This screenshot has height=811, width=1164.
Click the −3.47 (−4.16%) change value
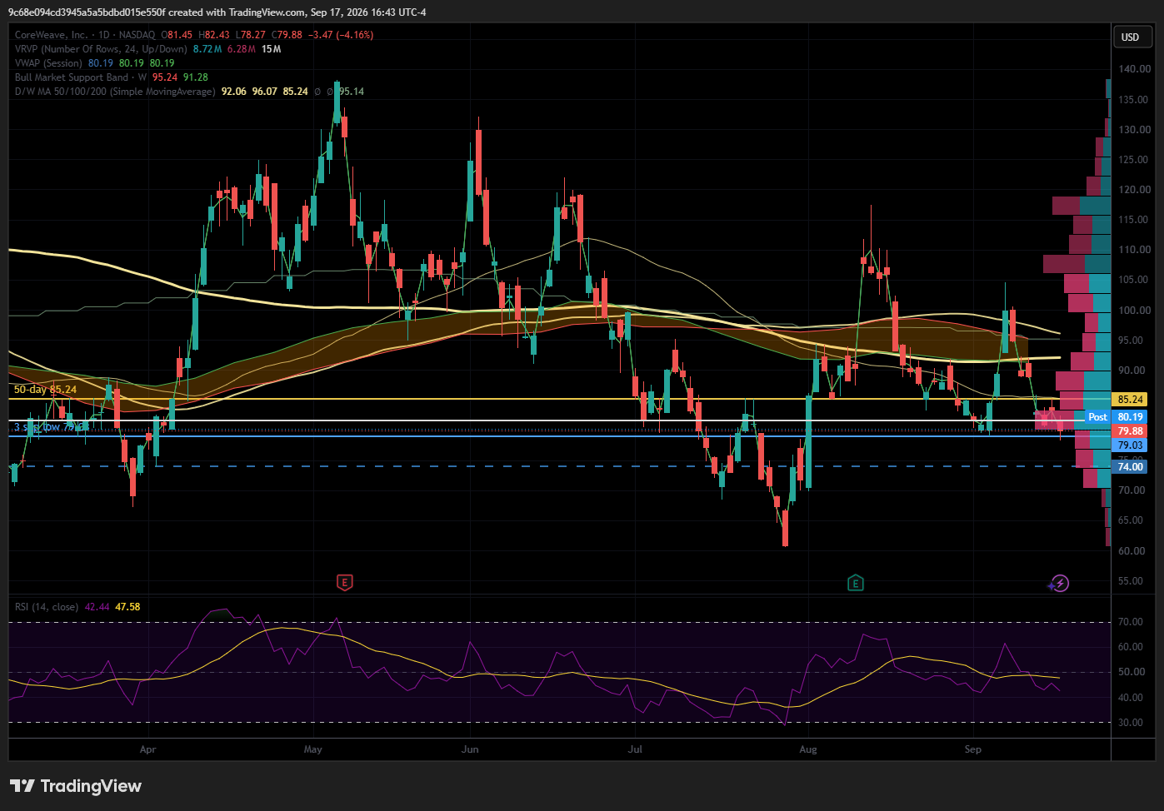click(341, 35)
